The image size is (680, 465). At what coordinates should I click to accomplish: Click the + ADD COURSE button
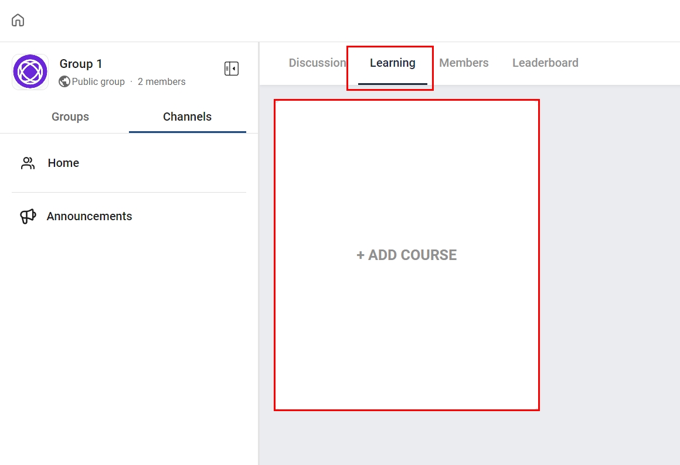pos(407,255)
